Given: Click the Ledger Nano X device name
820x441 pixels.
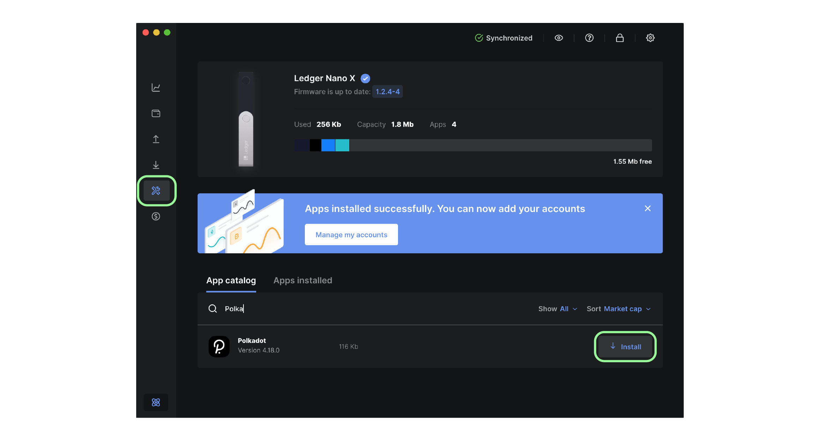Looking at the screenshot, I should (x=325, y=78).
